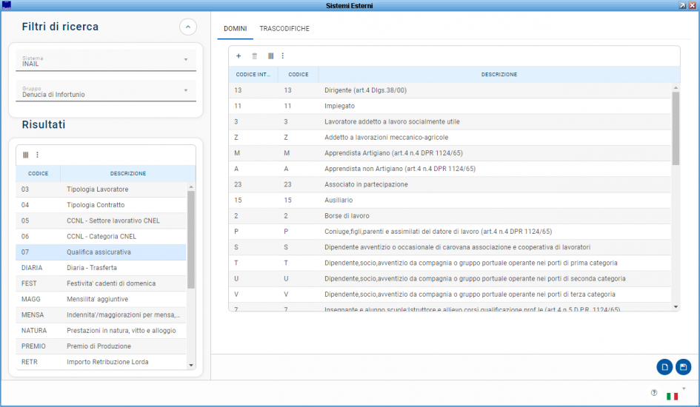The image size is (700, 407).
Task: Open the three-dot menu in the Risultati panel
Action: point(37,155)
